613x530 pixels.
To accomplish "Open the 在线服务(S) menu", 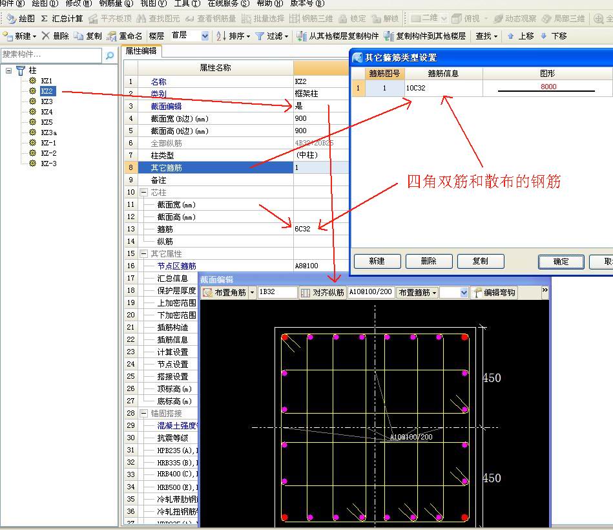I will pos(228,3).
